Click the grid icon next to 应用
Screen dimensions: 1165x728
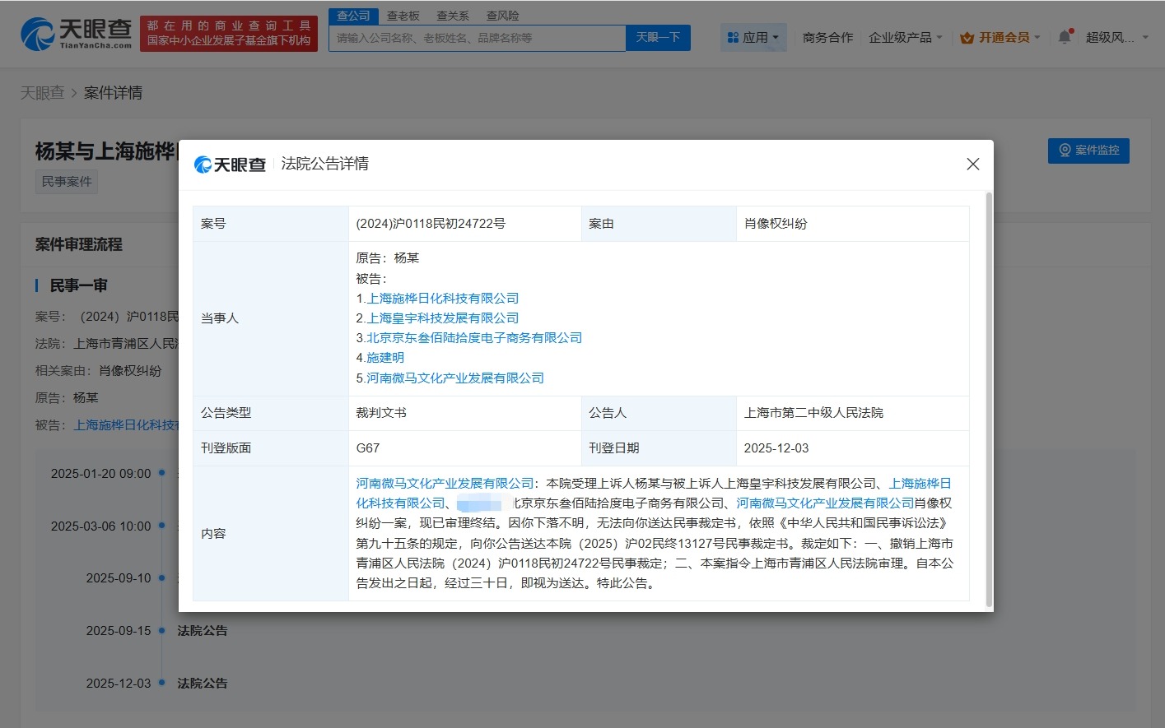point(732,37)
